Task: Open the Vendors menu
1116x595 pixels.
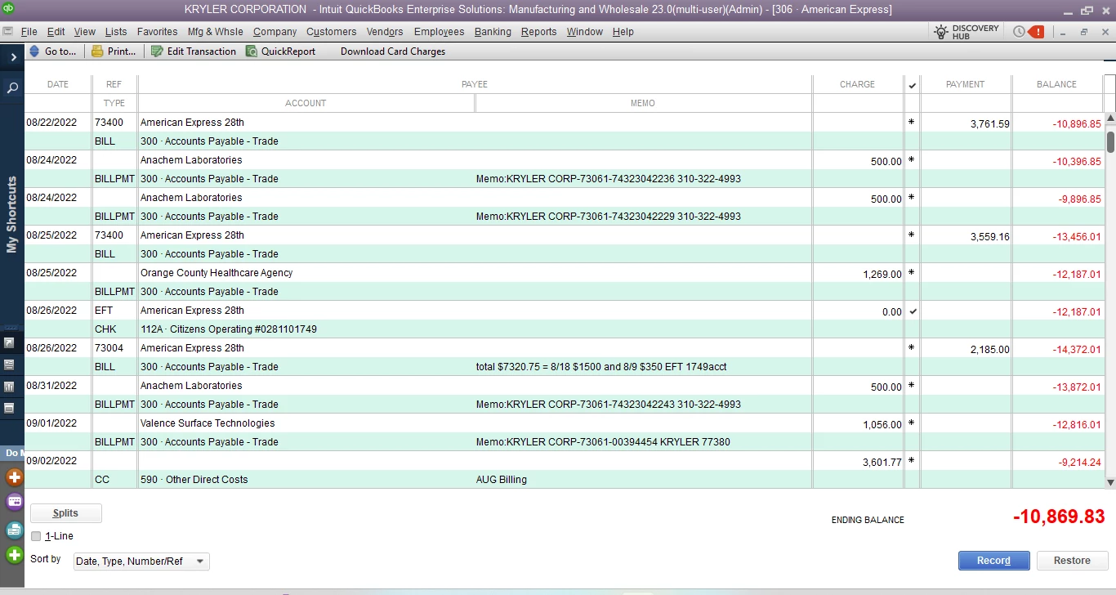Action: click(x=385, y=32)
